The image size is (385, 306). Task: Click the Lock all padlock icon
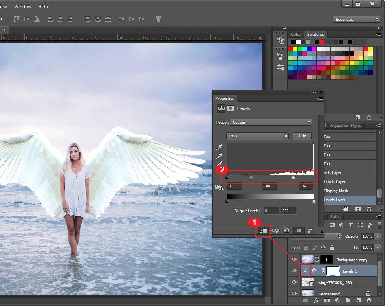pyautogui.click(x=332, y=247)
